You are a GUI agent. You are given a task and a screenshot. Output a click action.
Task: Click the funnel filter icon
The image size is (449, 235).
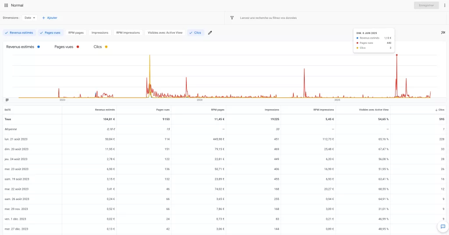232,18
